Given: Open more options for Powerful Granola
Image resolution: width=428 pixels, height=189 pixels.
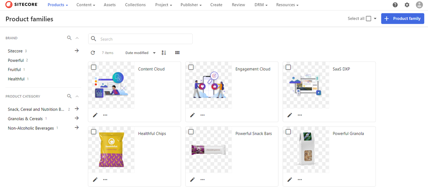Looking at the screenshot, I should (300, 179).
